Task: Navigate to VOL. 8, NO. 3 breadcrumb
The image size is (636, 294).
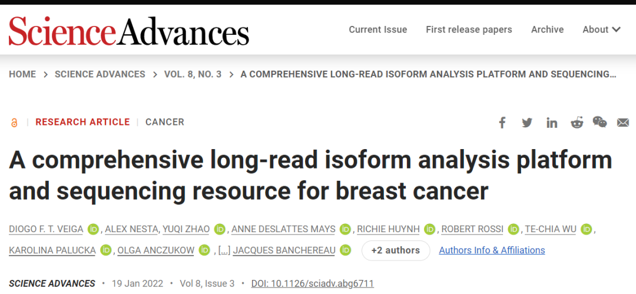Action: coord(193,74)
